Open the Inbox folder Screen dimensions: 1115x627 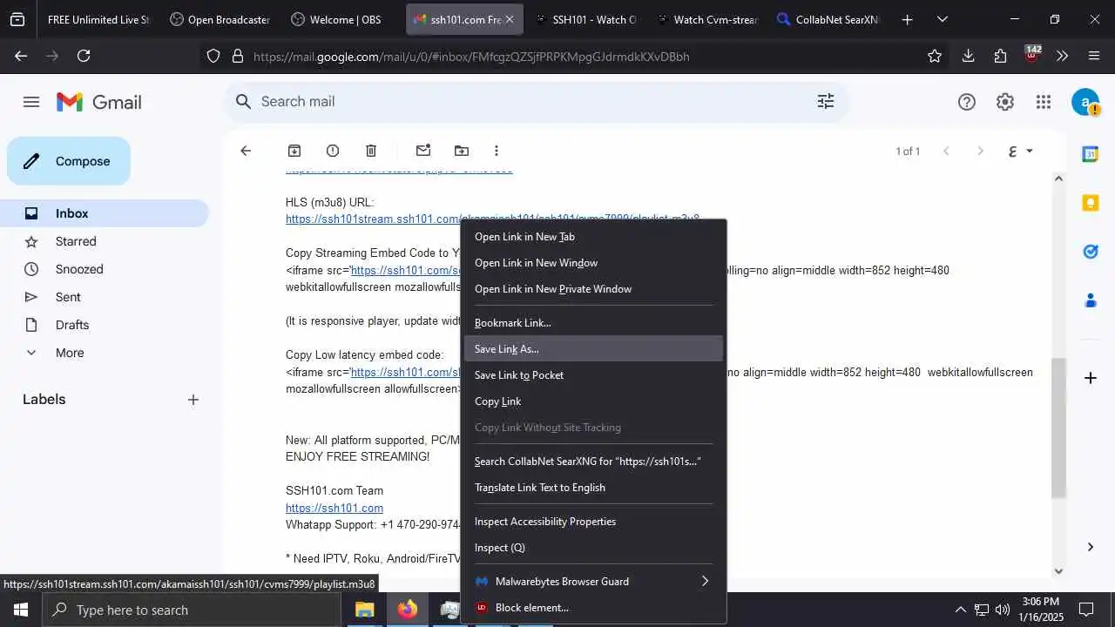(105, 213)
